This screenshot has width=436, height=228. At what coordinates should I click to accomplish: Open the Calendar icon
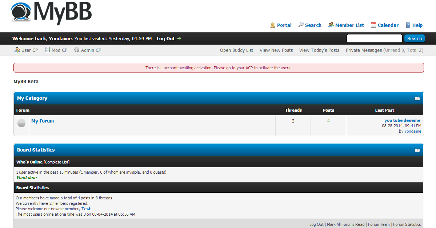pyautogui.click(x=373, y=25)
